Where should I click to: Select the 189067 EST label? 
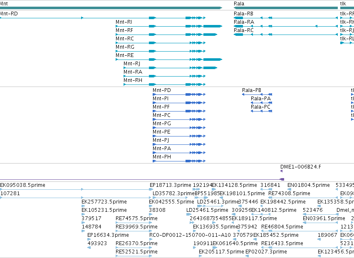point(327,235)
